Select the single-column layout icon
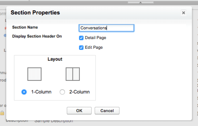 [34, 74]
